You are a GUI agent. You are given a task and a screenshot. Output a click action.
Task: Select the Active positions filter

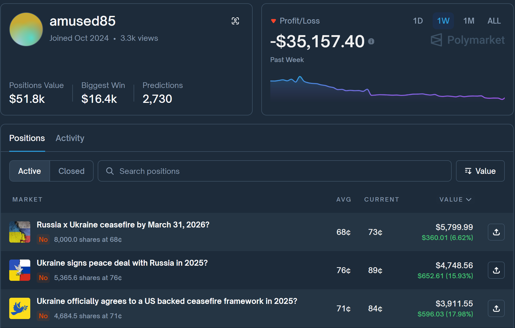click(x=29, y=171)
